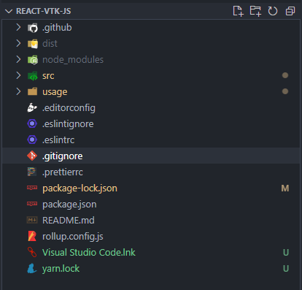Click the rollup.config.js file icon
302x290 pixels.
click(32, 236)
